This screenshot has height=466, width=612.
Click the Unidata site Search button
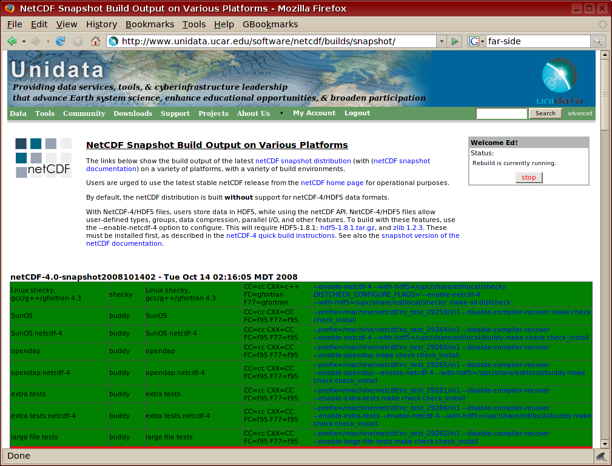545,113
